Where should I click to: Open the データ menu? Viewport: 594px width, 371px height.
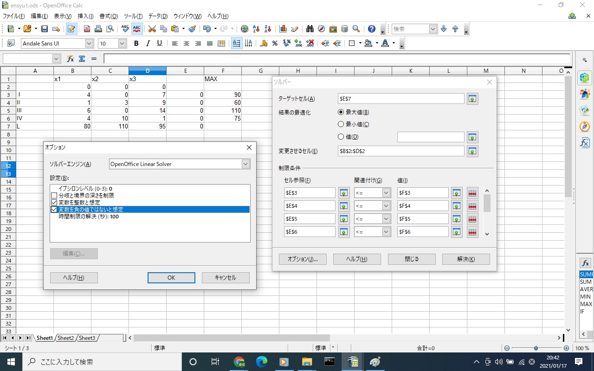[158, 16]
